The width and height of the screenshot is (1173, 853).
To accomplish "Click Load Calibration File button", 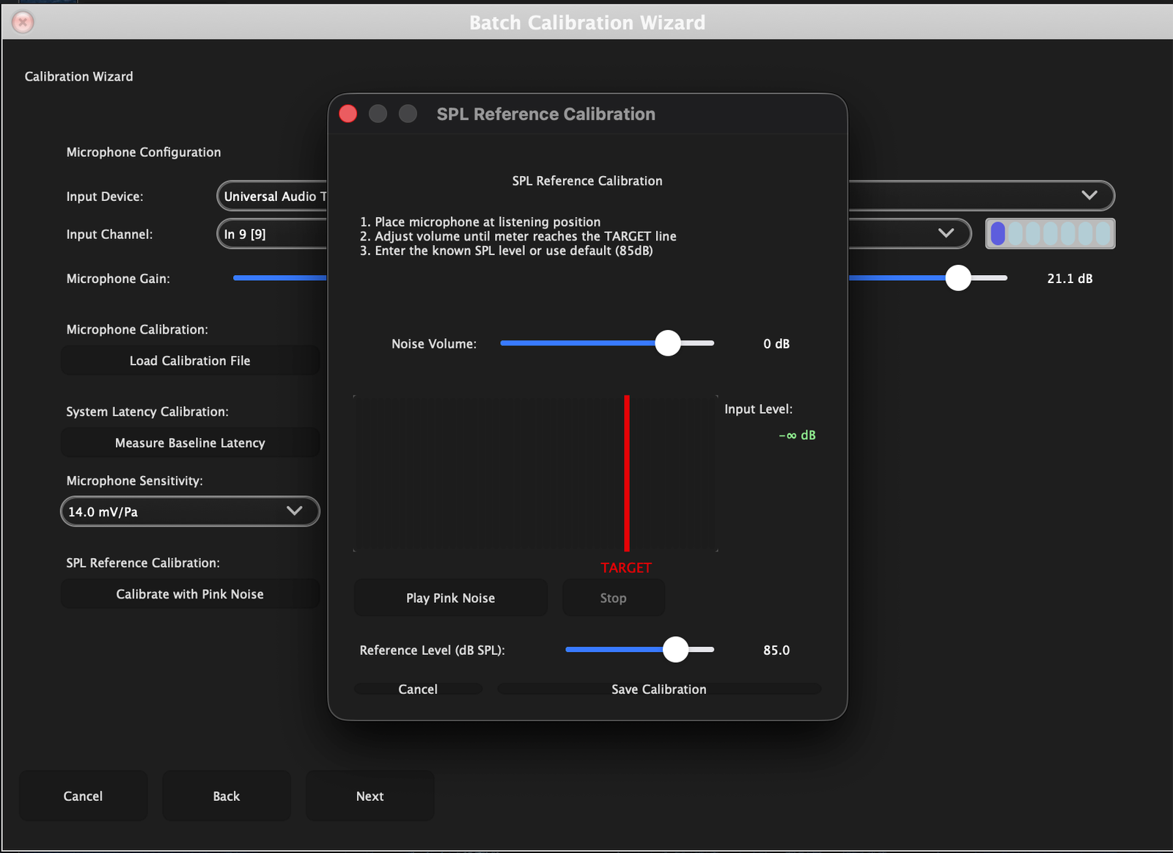I will coord(190,361).
